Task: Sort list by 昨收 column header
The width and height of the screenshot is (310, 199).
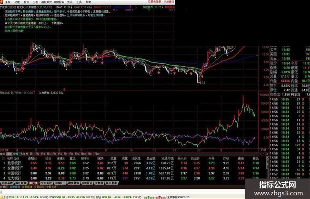Action: click(x=226, y=158)
